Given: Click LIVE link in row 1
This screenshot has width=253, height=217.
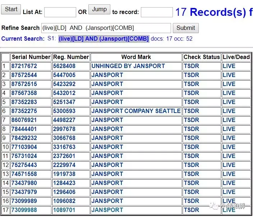Looking at the screenshot, I should [229, 66].
